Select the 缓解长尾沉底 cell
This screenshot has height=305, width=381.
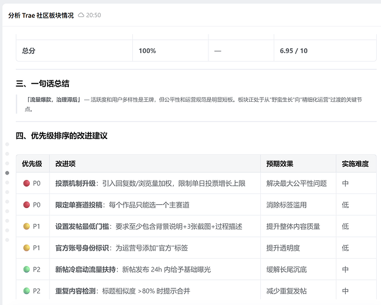[x=298, y=270]
